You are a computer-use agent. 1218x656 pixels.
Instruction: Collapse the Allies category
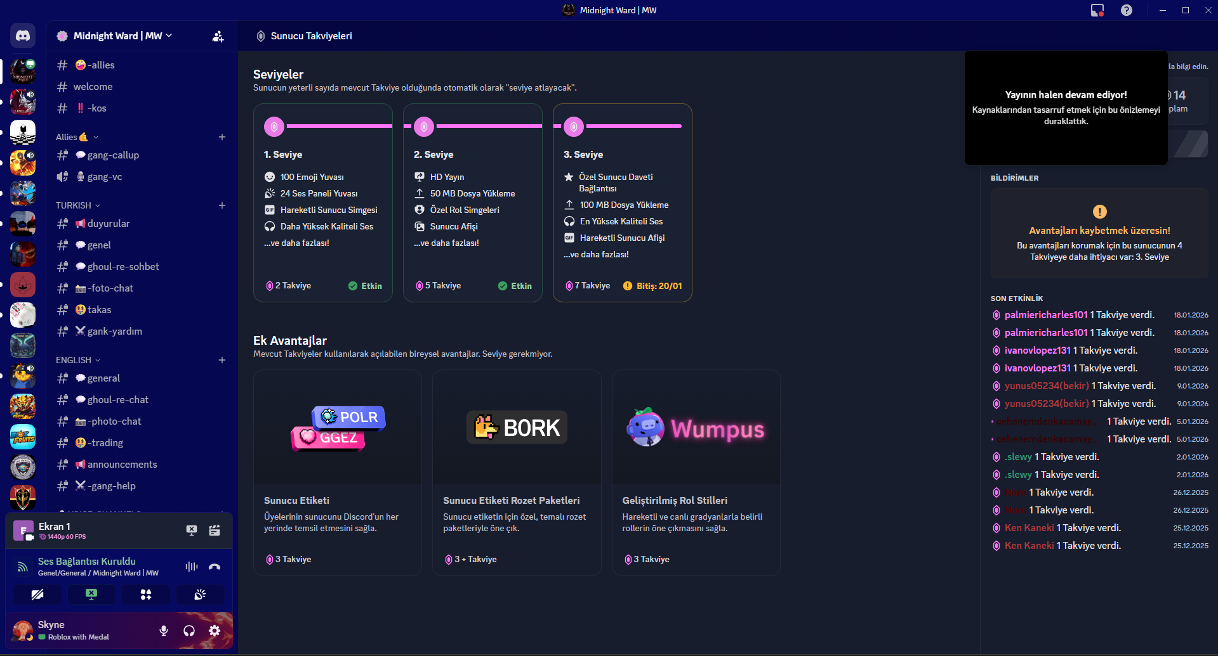[77, 137]
